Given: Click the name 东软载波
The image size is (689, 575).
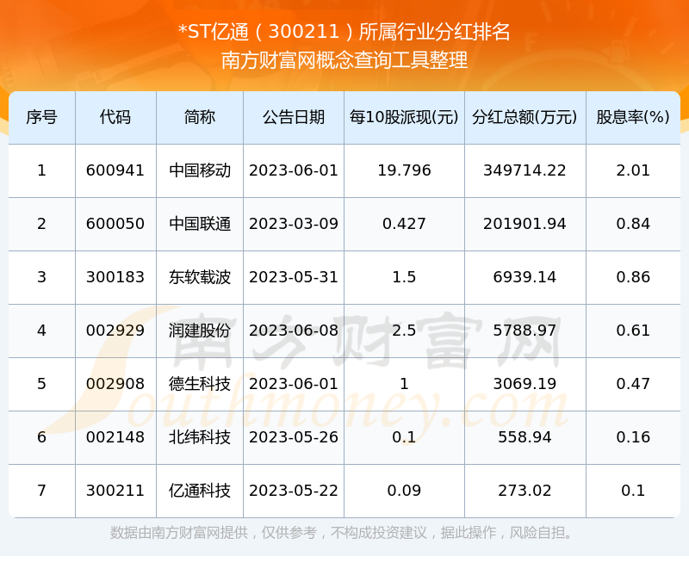Looking at the screenshot, I should pyautogui.click(x=200, y=277).
